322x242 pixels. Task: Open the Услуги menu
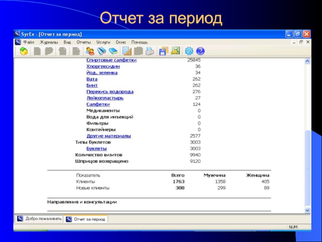[x=103, y=42]
